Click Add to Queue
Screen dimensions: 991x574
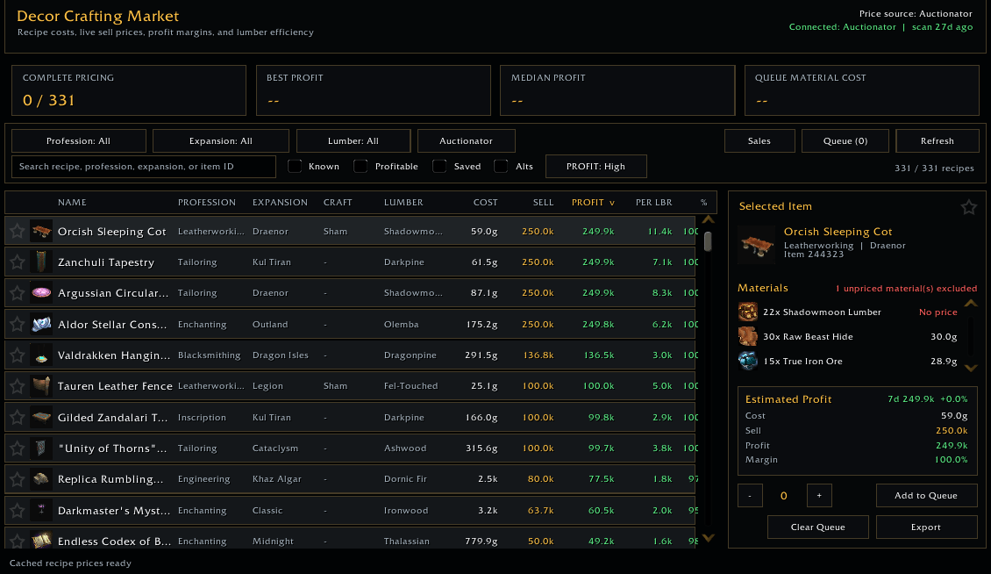926,496
